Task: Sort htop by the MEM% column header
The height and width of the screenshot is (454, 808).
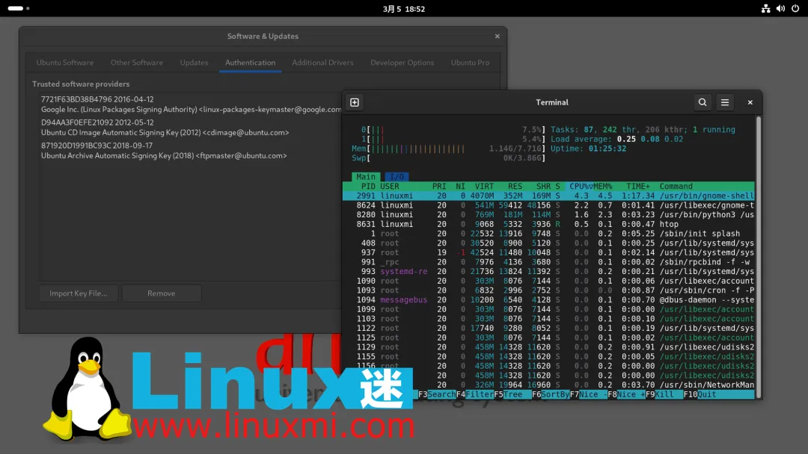Action: (602, 186)
